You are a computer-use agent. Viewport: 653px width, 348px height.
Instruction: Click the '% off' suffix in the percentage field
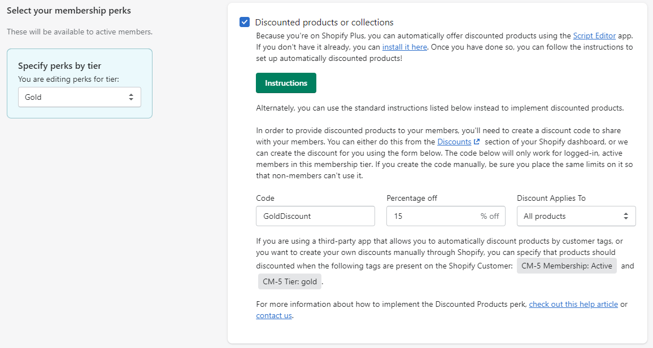[490, 216]
